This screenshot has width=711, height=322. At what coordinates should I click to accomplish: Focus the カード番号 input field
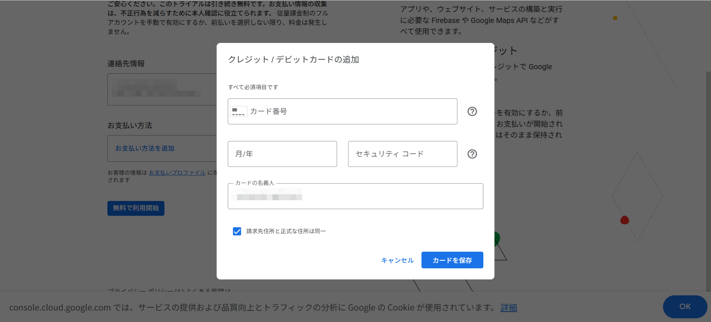click(352, 111)
